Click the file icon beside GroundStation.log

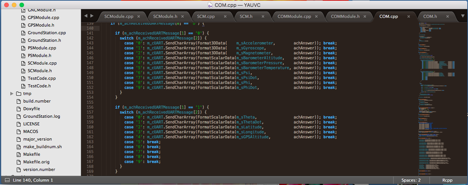(x=19, y=116)
